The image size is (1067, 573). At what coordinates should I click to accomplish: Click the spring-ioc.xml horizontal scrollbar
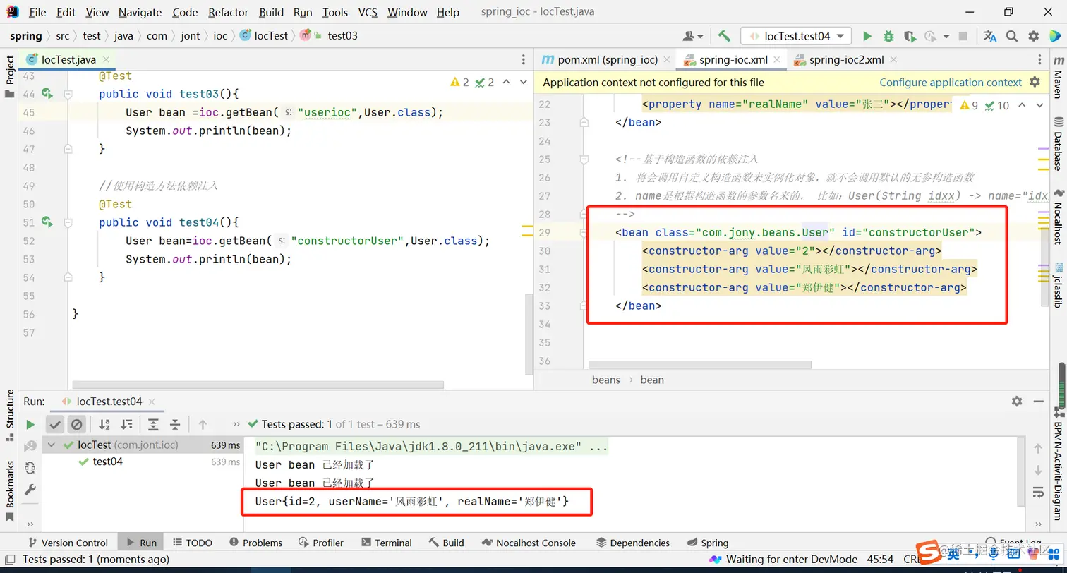pos(700,365)
